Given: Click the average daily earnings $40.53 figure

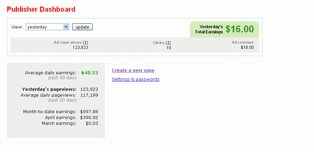Looking at the screenshot, I should click(x=89, y=73).
